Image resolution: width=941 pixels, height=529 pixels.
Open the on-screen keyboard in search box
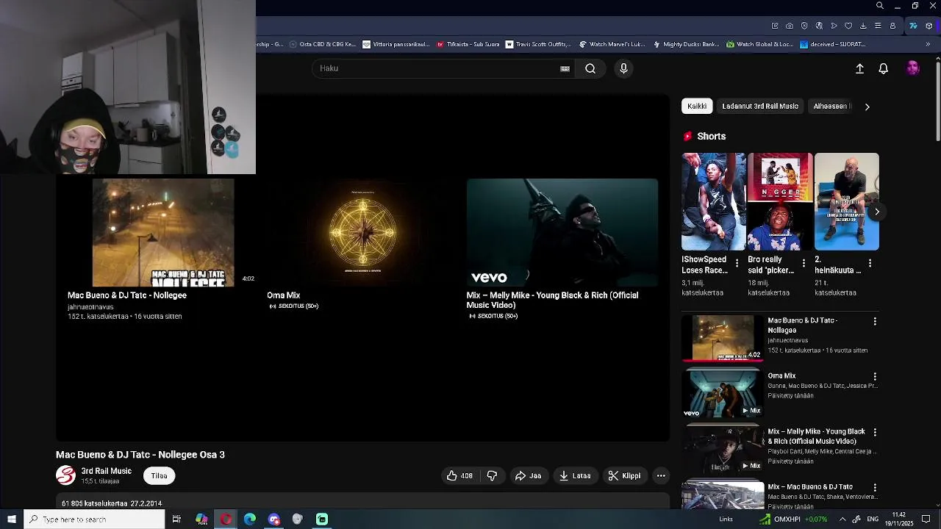[565, 68]
